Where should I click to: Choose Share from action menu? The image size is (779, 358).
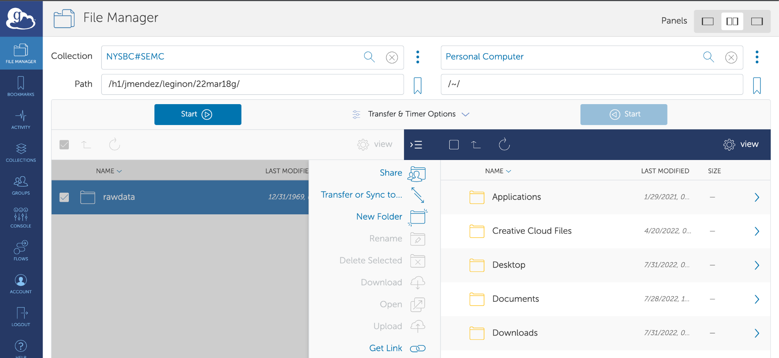(x=402, y=173)
